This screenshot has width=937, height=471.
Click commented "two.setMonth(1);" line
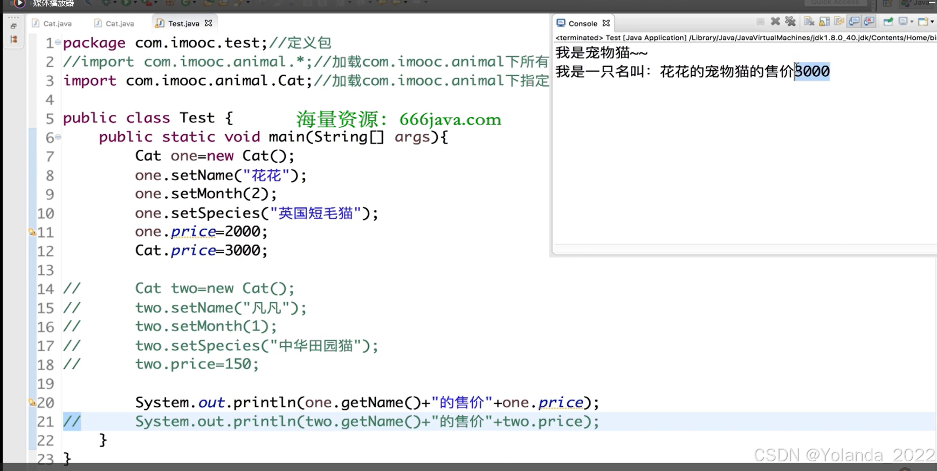pos(206,327)
